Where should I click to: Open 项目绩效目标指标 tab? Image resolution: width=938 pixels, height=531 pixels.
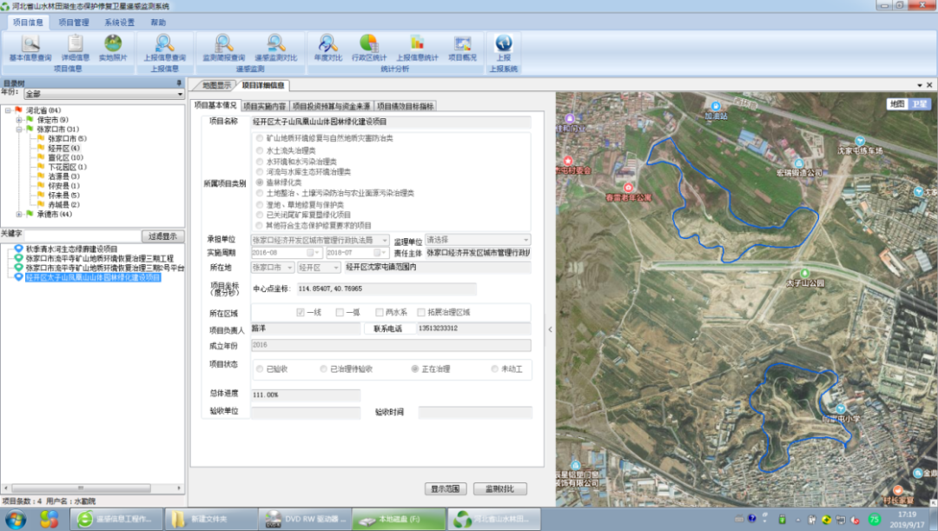[405, 106]
